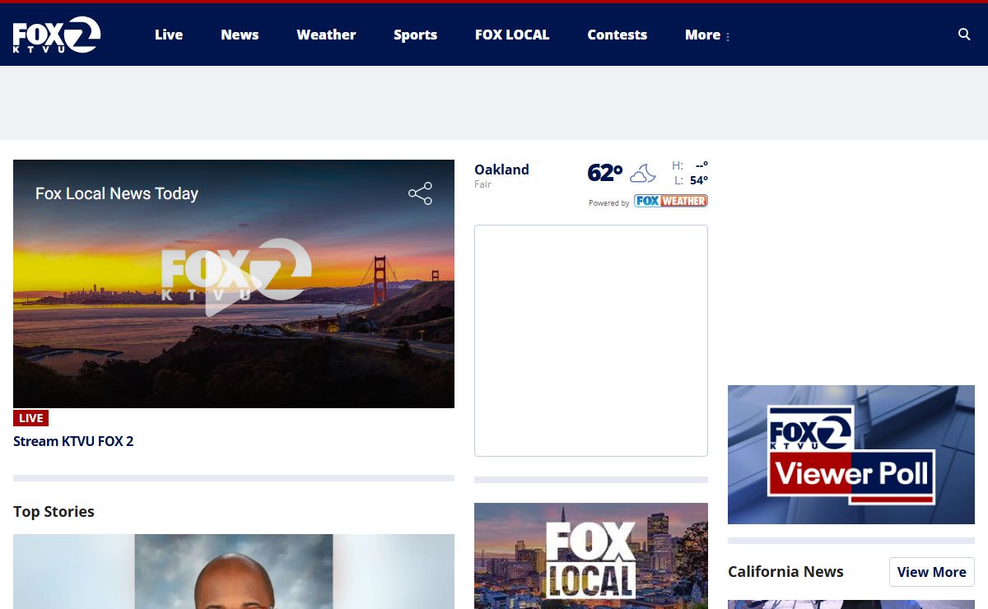Click the partly cloudy moon weather icon

[x=643, y=173]
